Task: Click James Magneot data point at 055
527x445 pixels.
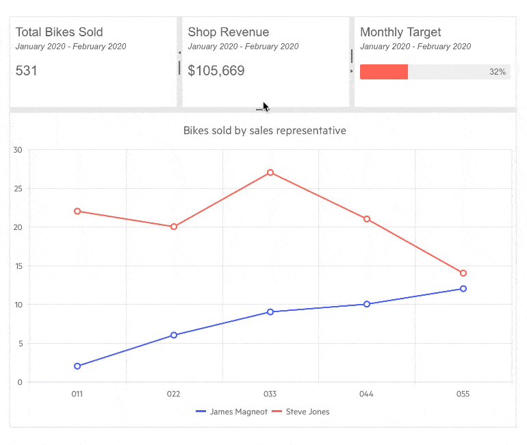Action: click(x=463, y=289)
